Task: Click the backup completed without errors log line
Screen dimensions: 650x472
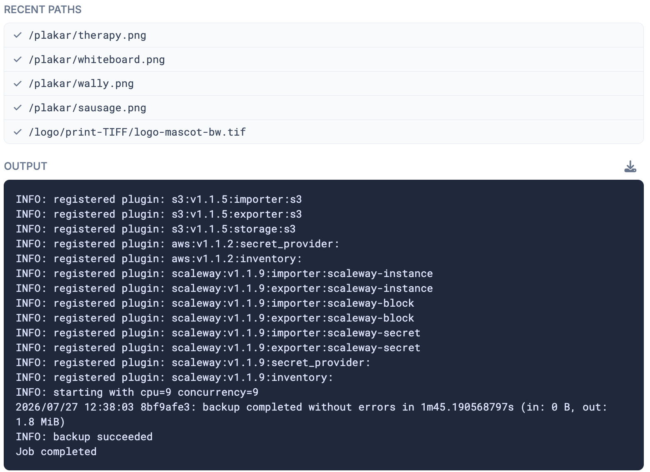Action: click(x=311, y=414)
